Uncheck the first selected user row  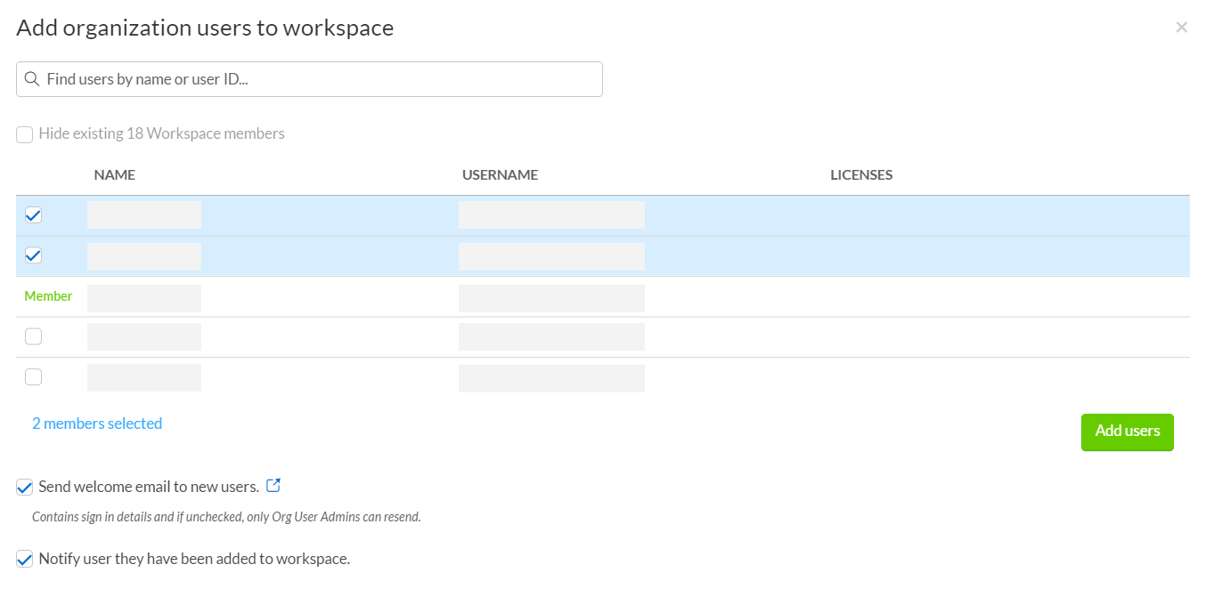tap(33, 214)
